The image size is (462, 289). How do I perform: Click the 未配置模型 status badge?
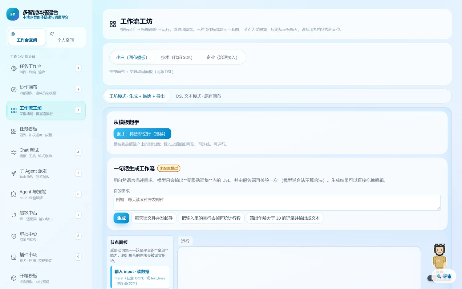(x=169, y=168)
